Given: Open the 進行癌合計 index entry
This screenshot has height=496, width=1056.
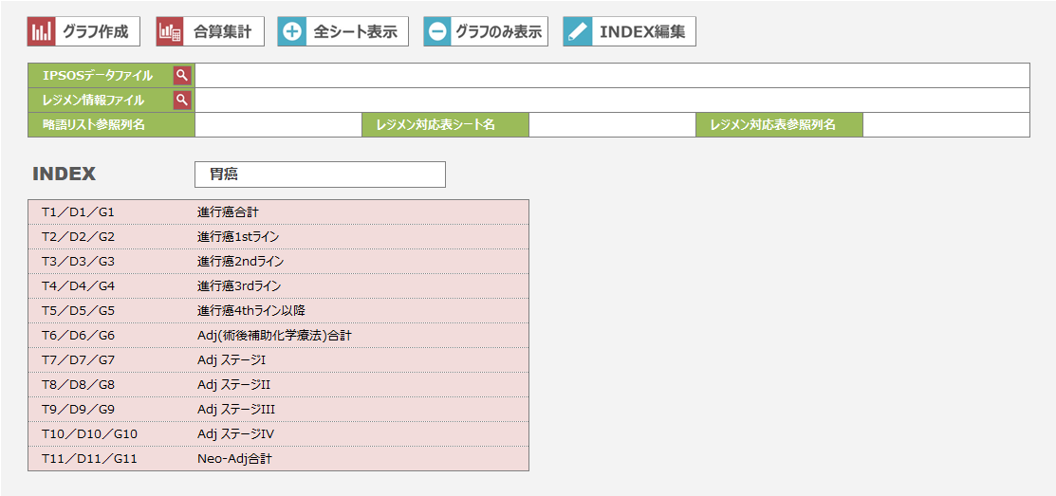Looking at the screenshot, I should (x=228, y=212).
